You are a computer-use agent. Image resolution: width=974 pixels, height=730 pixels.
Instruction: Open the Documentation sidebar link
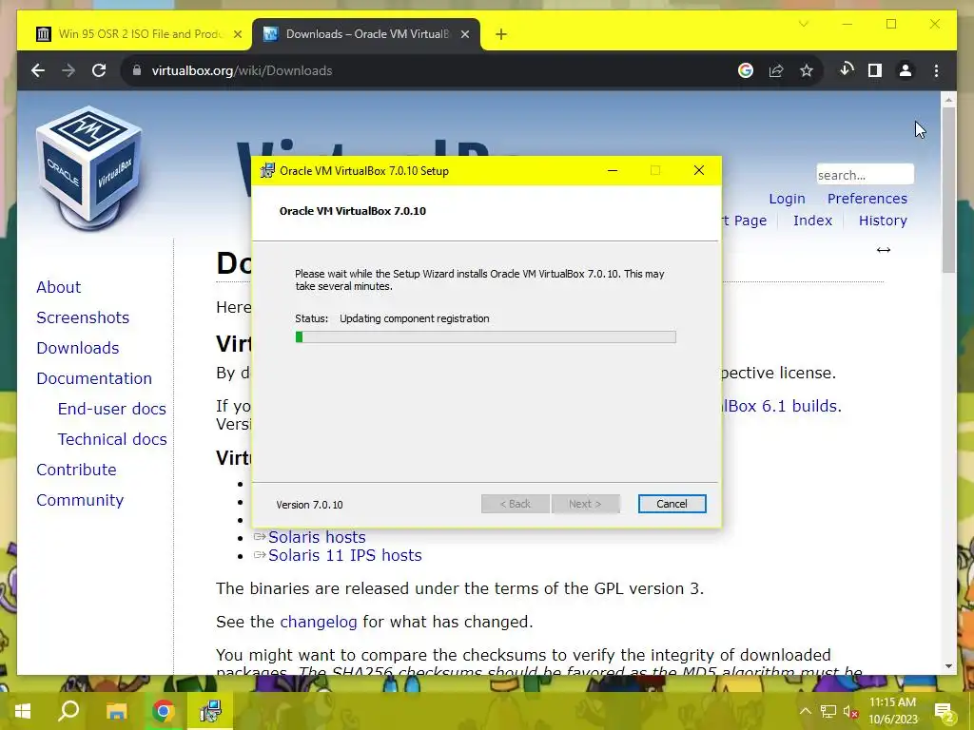94,378
